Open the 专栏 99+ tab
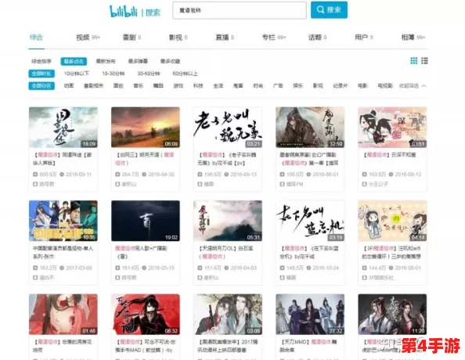 [x=274, y=38]
